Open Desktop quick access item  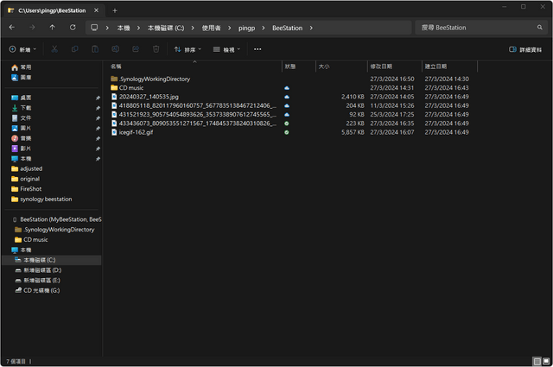point(22,98)
